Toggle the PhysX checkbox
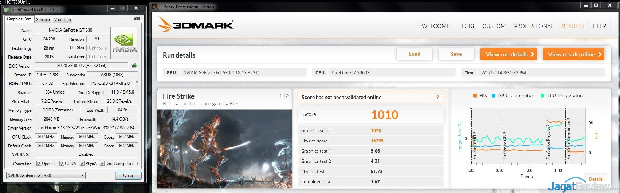The width and height of the screenshot is (620, 193). 82,164
